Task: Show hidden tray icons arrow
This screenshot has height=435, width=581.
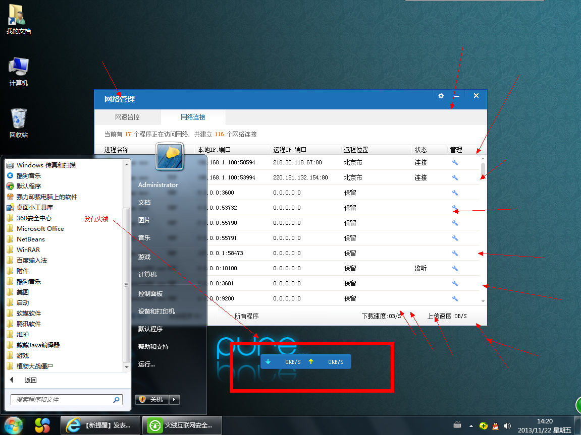Action: coord(471,425)
